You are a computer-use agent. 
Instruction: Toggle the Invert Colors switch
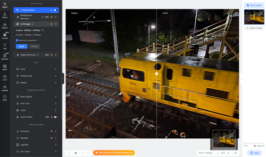[x=56, y=117]
